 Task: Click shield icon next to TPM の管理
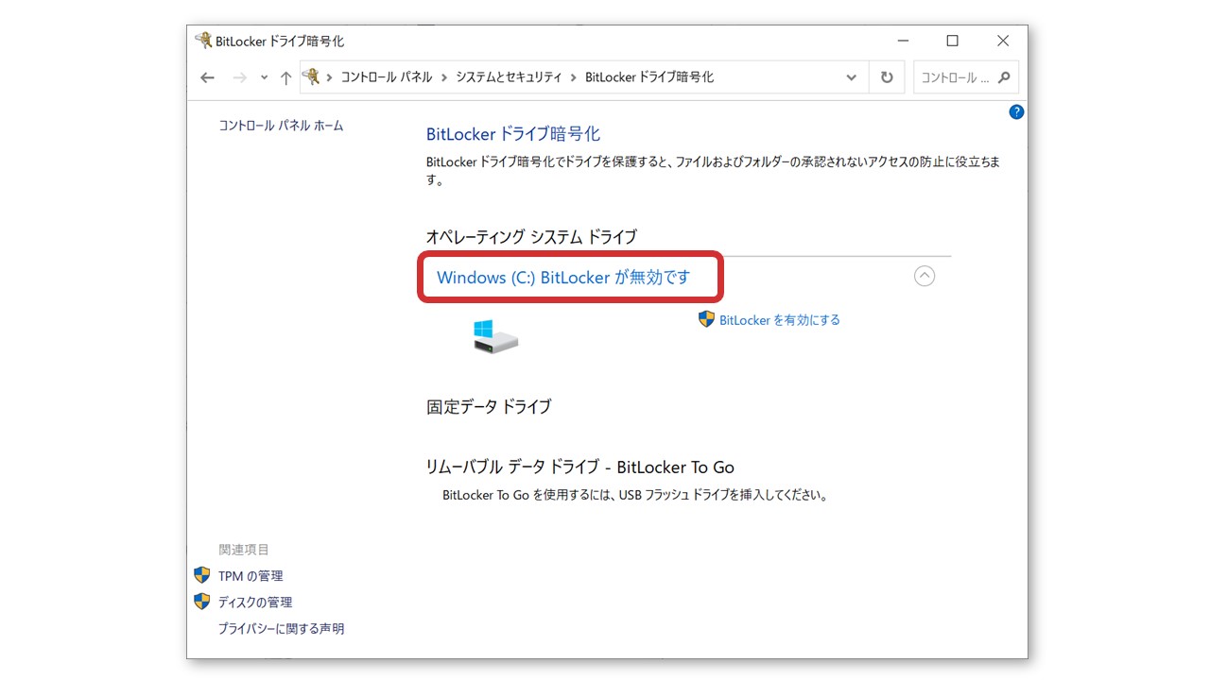(201, 574)
